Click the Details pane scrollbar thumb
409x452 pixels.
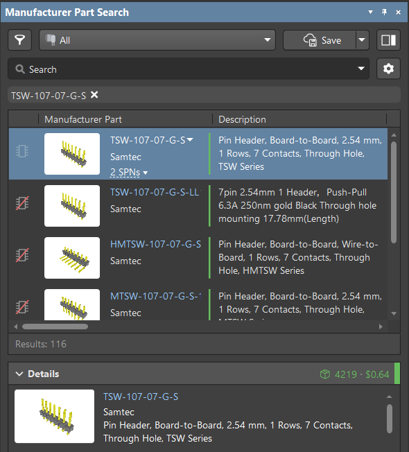point(390,419)
